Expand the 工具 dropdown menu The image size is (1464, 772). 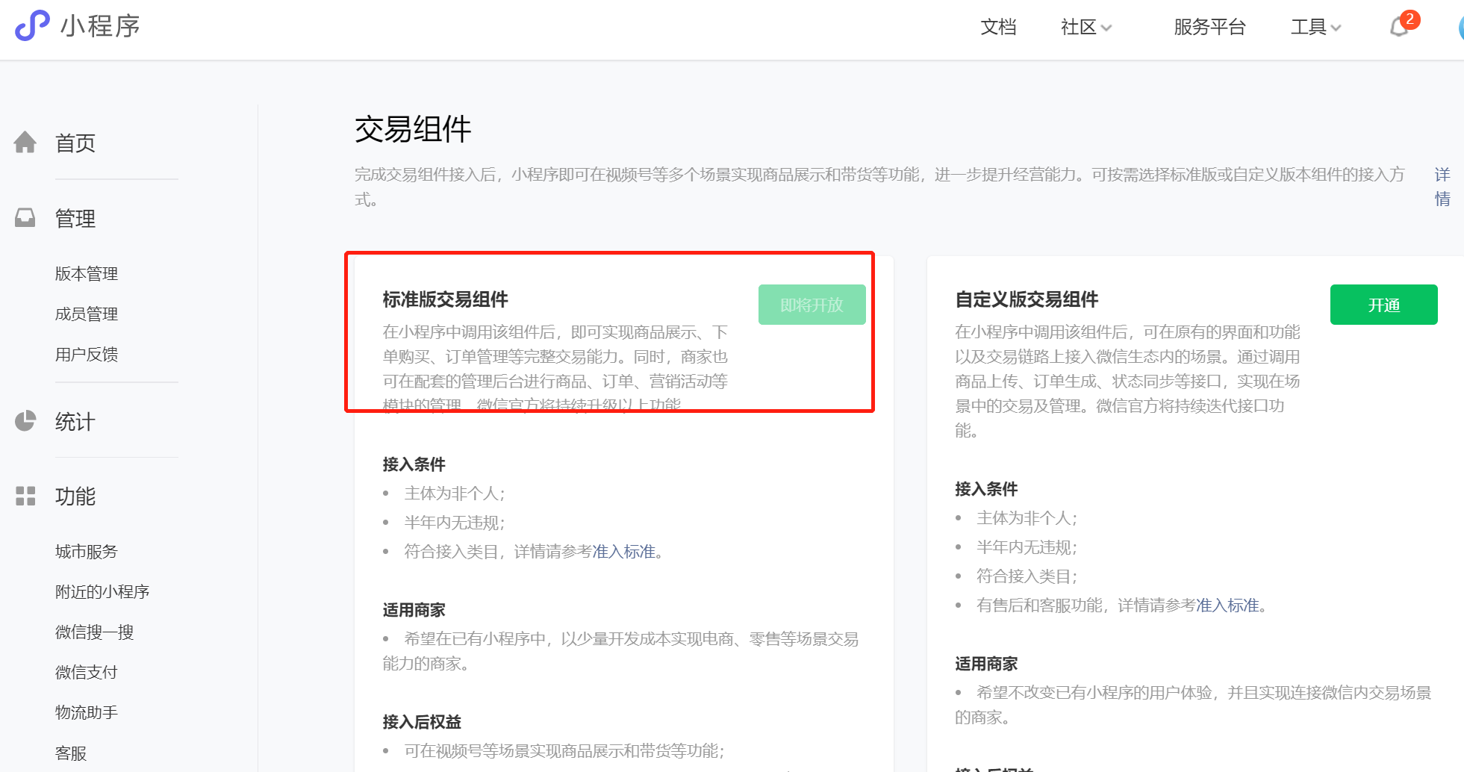(1316, 28)
